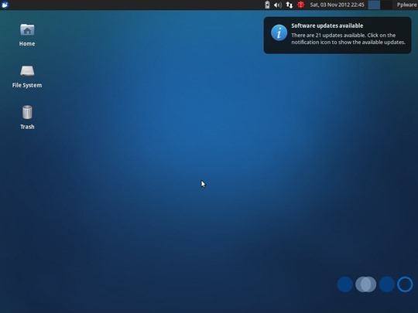Click the File System text label
The width and height of the screenshot is (418, 313).
(27, 85)
